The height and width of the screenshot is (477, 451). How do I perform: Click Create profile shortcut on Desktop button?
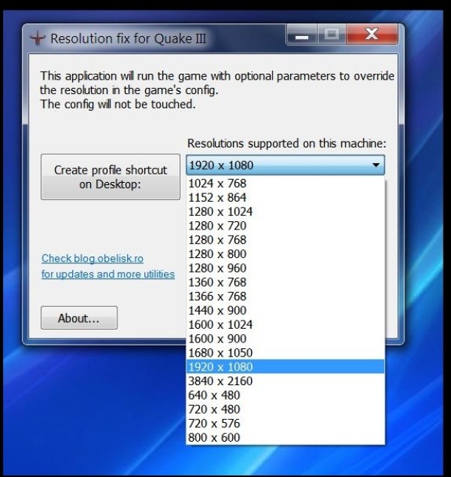point(110,177)
